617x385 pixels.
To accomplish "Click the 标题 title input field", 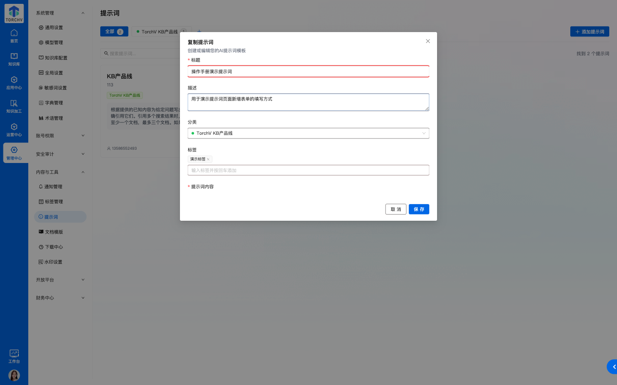I will [x=308, y=71].
